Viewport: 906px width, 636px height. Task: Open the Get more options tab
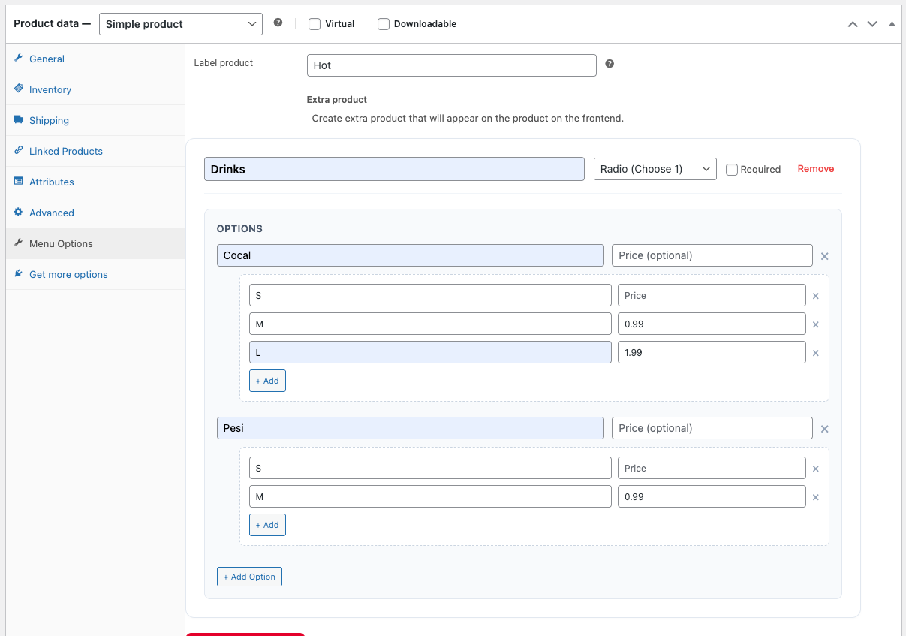tap(68, 274)
